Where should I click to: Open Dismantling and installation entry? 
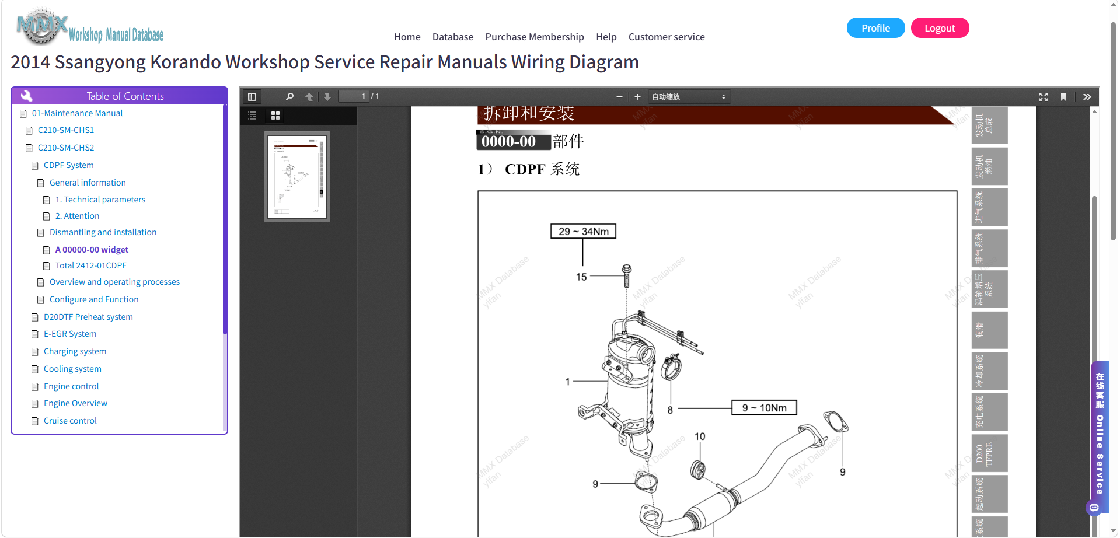(x=103, y=232)
